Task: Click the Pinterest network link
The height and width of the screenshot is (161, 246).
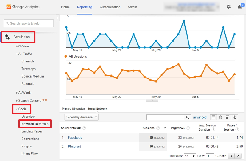Action: (x=74, y=147)
